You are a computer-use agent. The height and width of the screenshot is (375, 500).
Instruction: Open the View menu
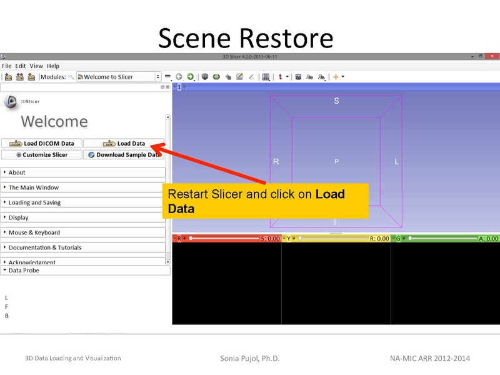[36, 66]
